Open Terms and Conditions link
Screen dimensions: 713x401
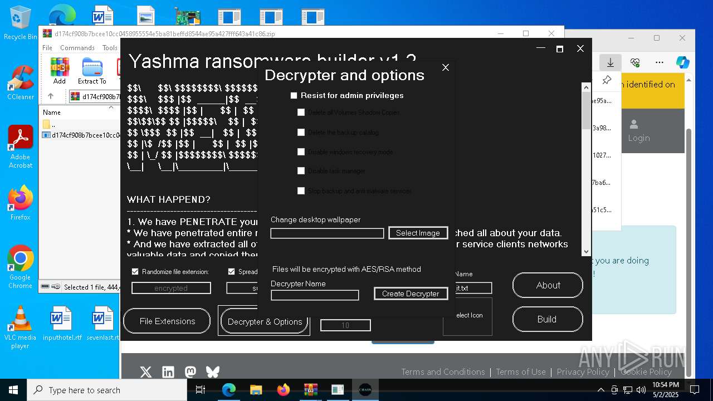[x=443, y=372]
